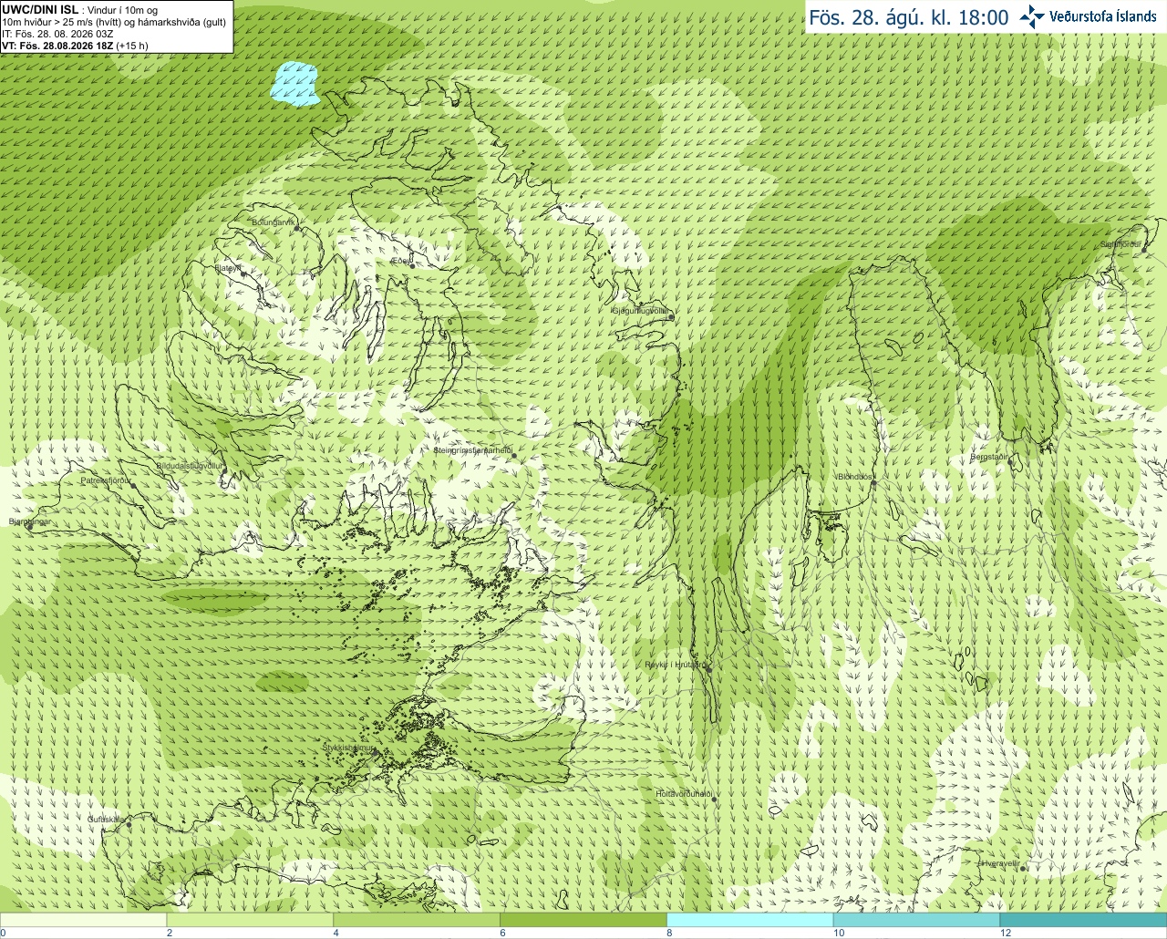
Task: Select the light cyan 8–10 legend swatch
Action: coord(749,920)
